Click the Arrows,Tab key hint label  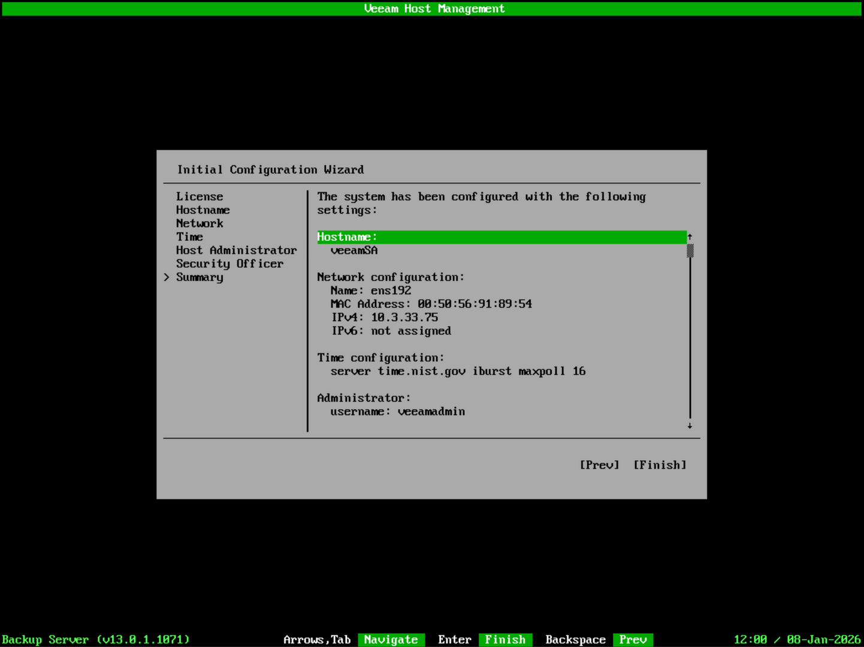click(317, 640)
